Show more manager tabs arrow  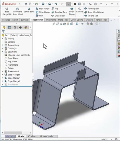[x=31, y=27]
